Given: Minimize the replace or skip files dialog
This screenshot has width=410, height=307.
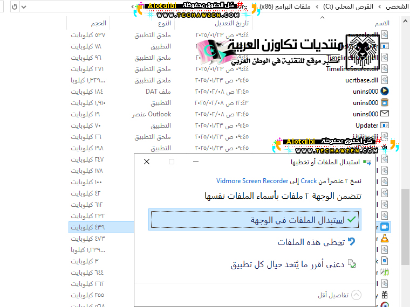Looking at the screenshot, I should tap(196, 162).
